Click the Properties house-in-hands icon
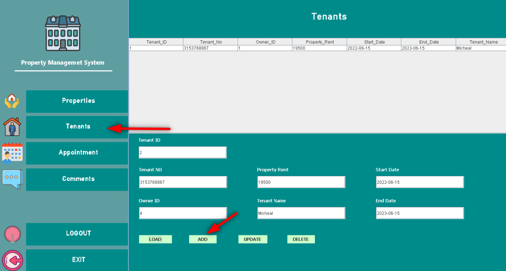The width and height of the screenshot is (506, 271). [12, 101]
